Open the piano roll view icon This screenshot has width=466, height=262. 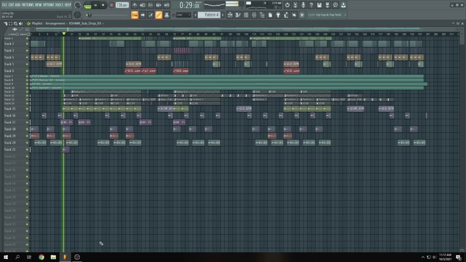(238, 15)
